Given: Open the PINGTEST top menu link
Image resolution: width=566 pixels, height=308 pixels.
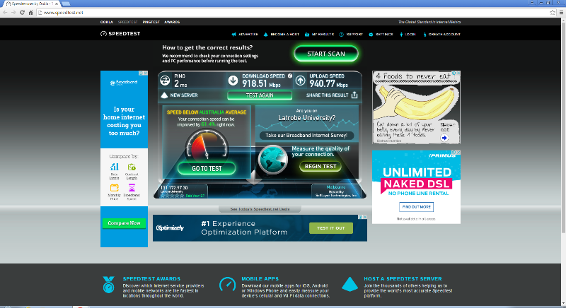Looking at the screenshot, I should point(151,22).
